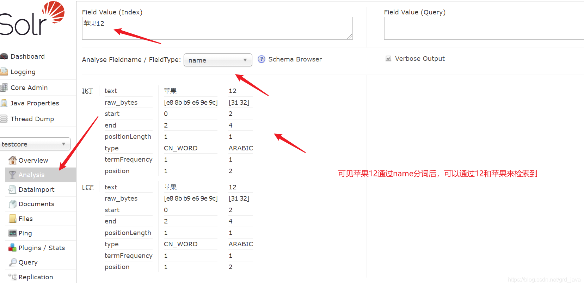Screen dimensions: 584x286
Task: Open the testcore core selector dropdown
Action: point(35,144)
